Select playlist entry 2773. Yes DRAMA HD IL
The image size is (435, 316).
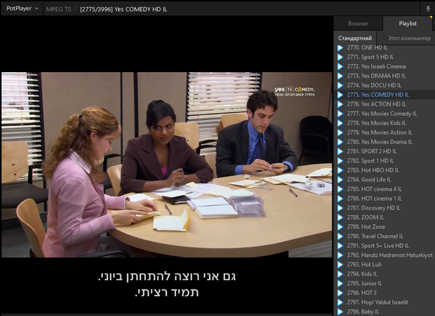click(385, 76)
